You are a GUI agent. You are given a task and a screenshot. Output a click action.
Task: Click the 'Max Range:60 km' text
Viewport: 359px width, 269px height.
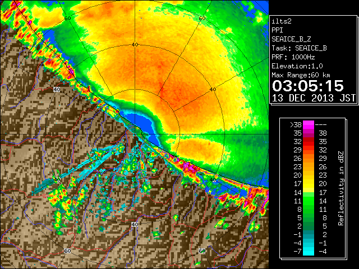pos(301,75)
